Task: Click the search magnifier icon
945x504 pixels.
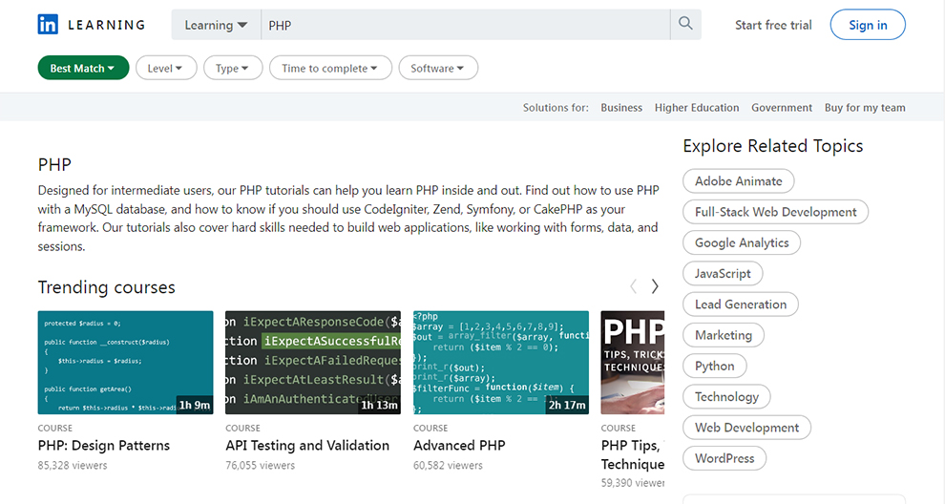Action: [685, 24]
